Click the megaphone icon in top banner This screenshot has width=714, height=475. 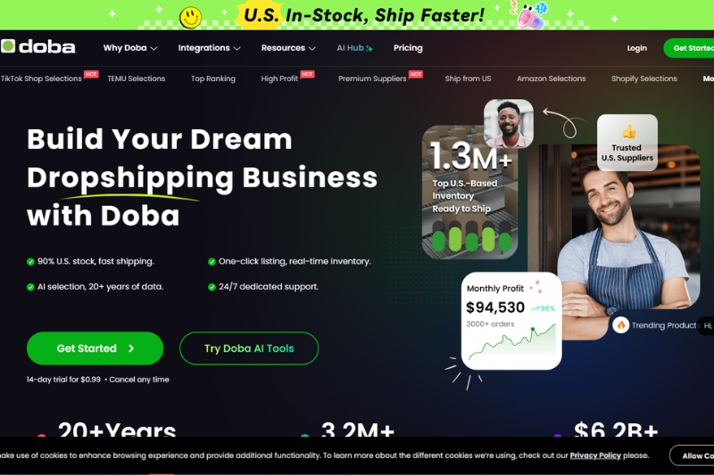point(531,16)
